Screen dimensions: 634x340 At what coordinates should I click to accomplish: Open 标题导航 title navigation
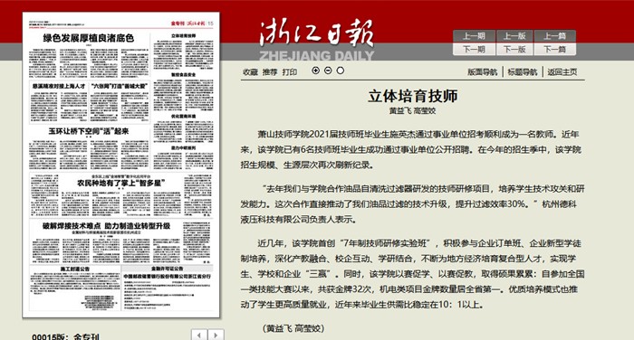point(523,71)
